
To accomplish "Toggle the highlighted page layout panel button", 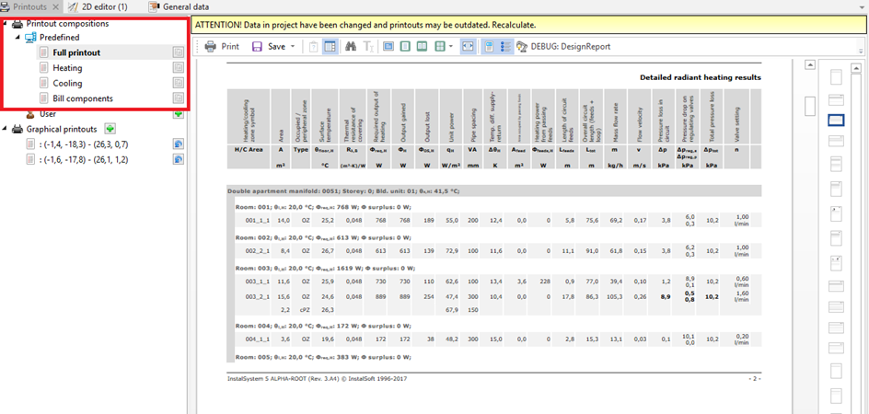I will coord(329,46).
